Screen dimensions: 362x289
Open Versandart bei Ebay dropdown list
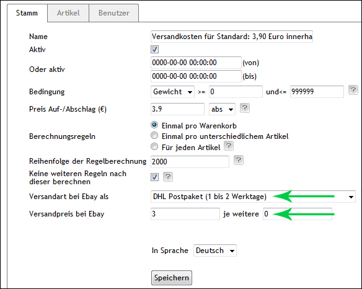253,197
